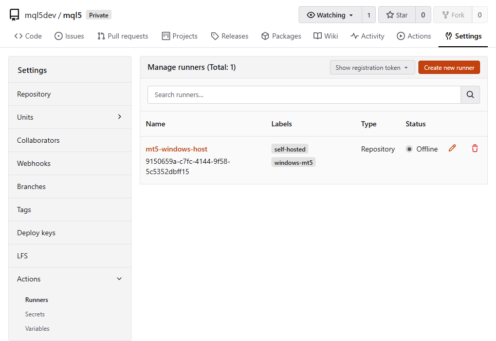Click the mql5dev owner link

(41, 15)
